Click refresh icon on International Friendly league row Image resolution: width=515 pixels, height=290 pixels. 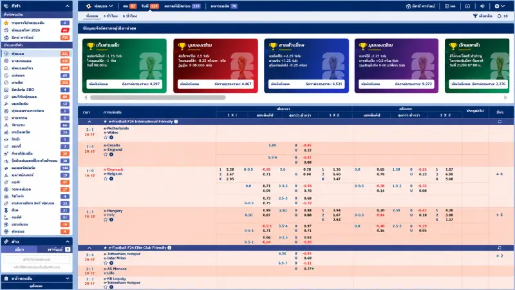click(x=500, y=122)
